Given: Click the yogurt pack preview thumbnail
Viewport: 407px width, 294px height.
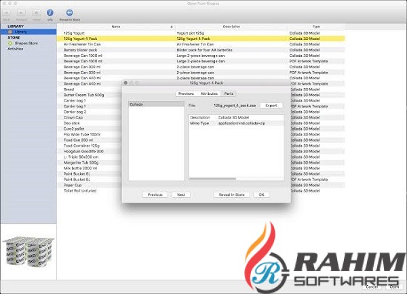Looking at the screenshot, I should tap(28, 251).
